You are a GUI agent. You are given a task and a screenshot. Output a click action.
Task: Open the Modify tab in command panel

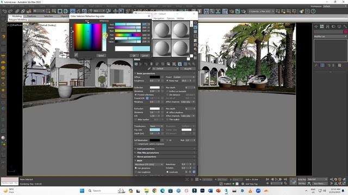click(322, 27)
